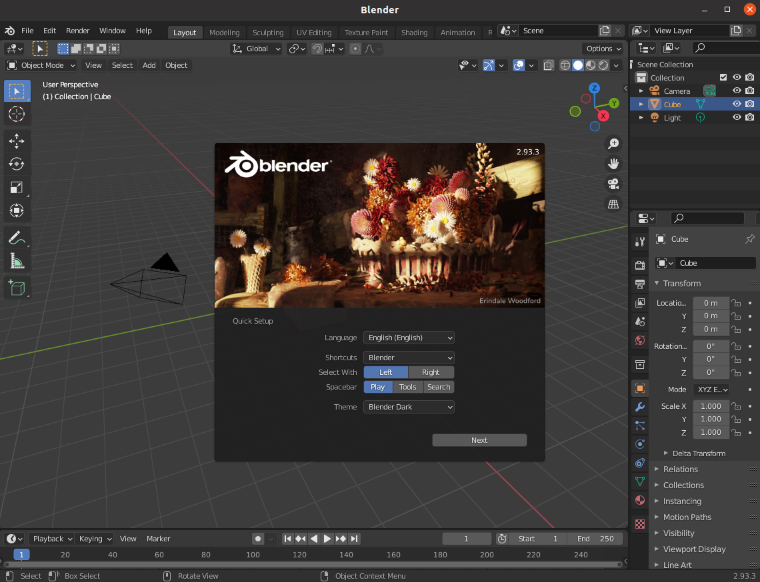Viewport: 760px width, 582px height.
Task: Set Spacebar action to Search
Action: (439, 387)
